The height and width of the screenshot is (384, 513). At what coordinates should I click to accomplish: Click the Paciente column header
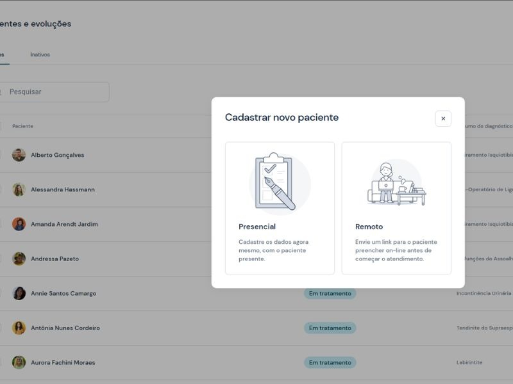pyautogui.click(x=22, y=126)
